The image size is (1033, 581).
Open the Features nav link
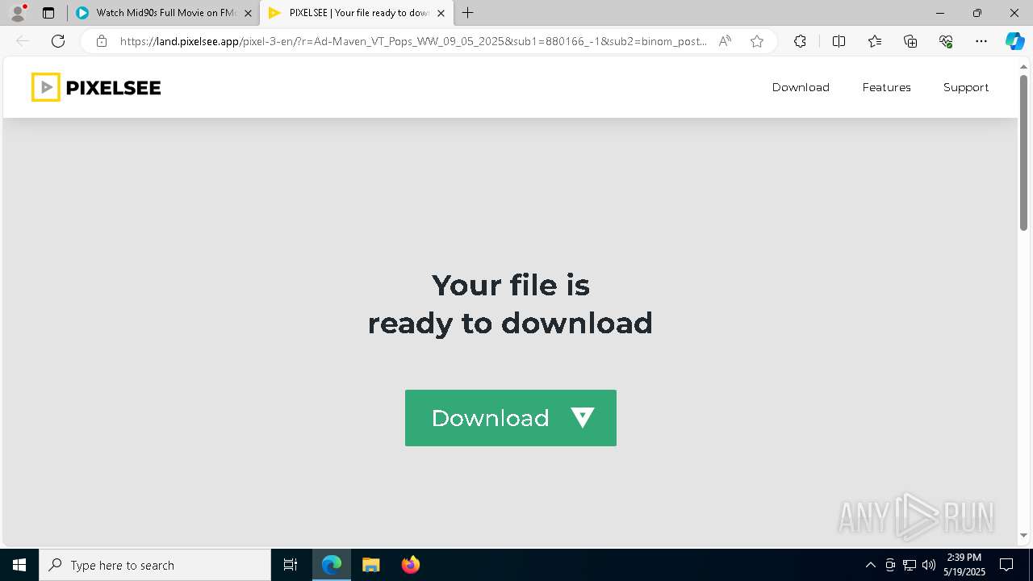[x=886, y=87]
